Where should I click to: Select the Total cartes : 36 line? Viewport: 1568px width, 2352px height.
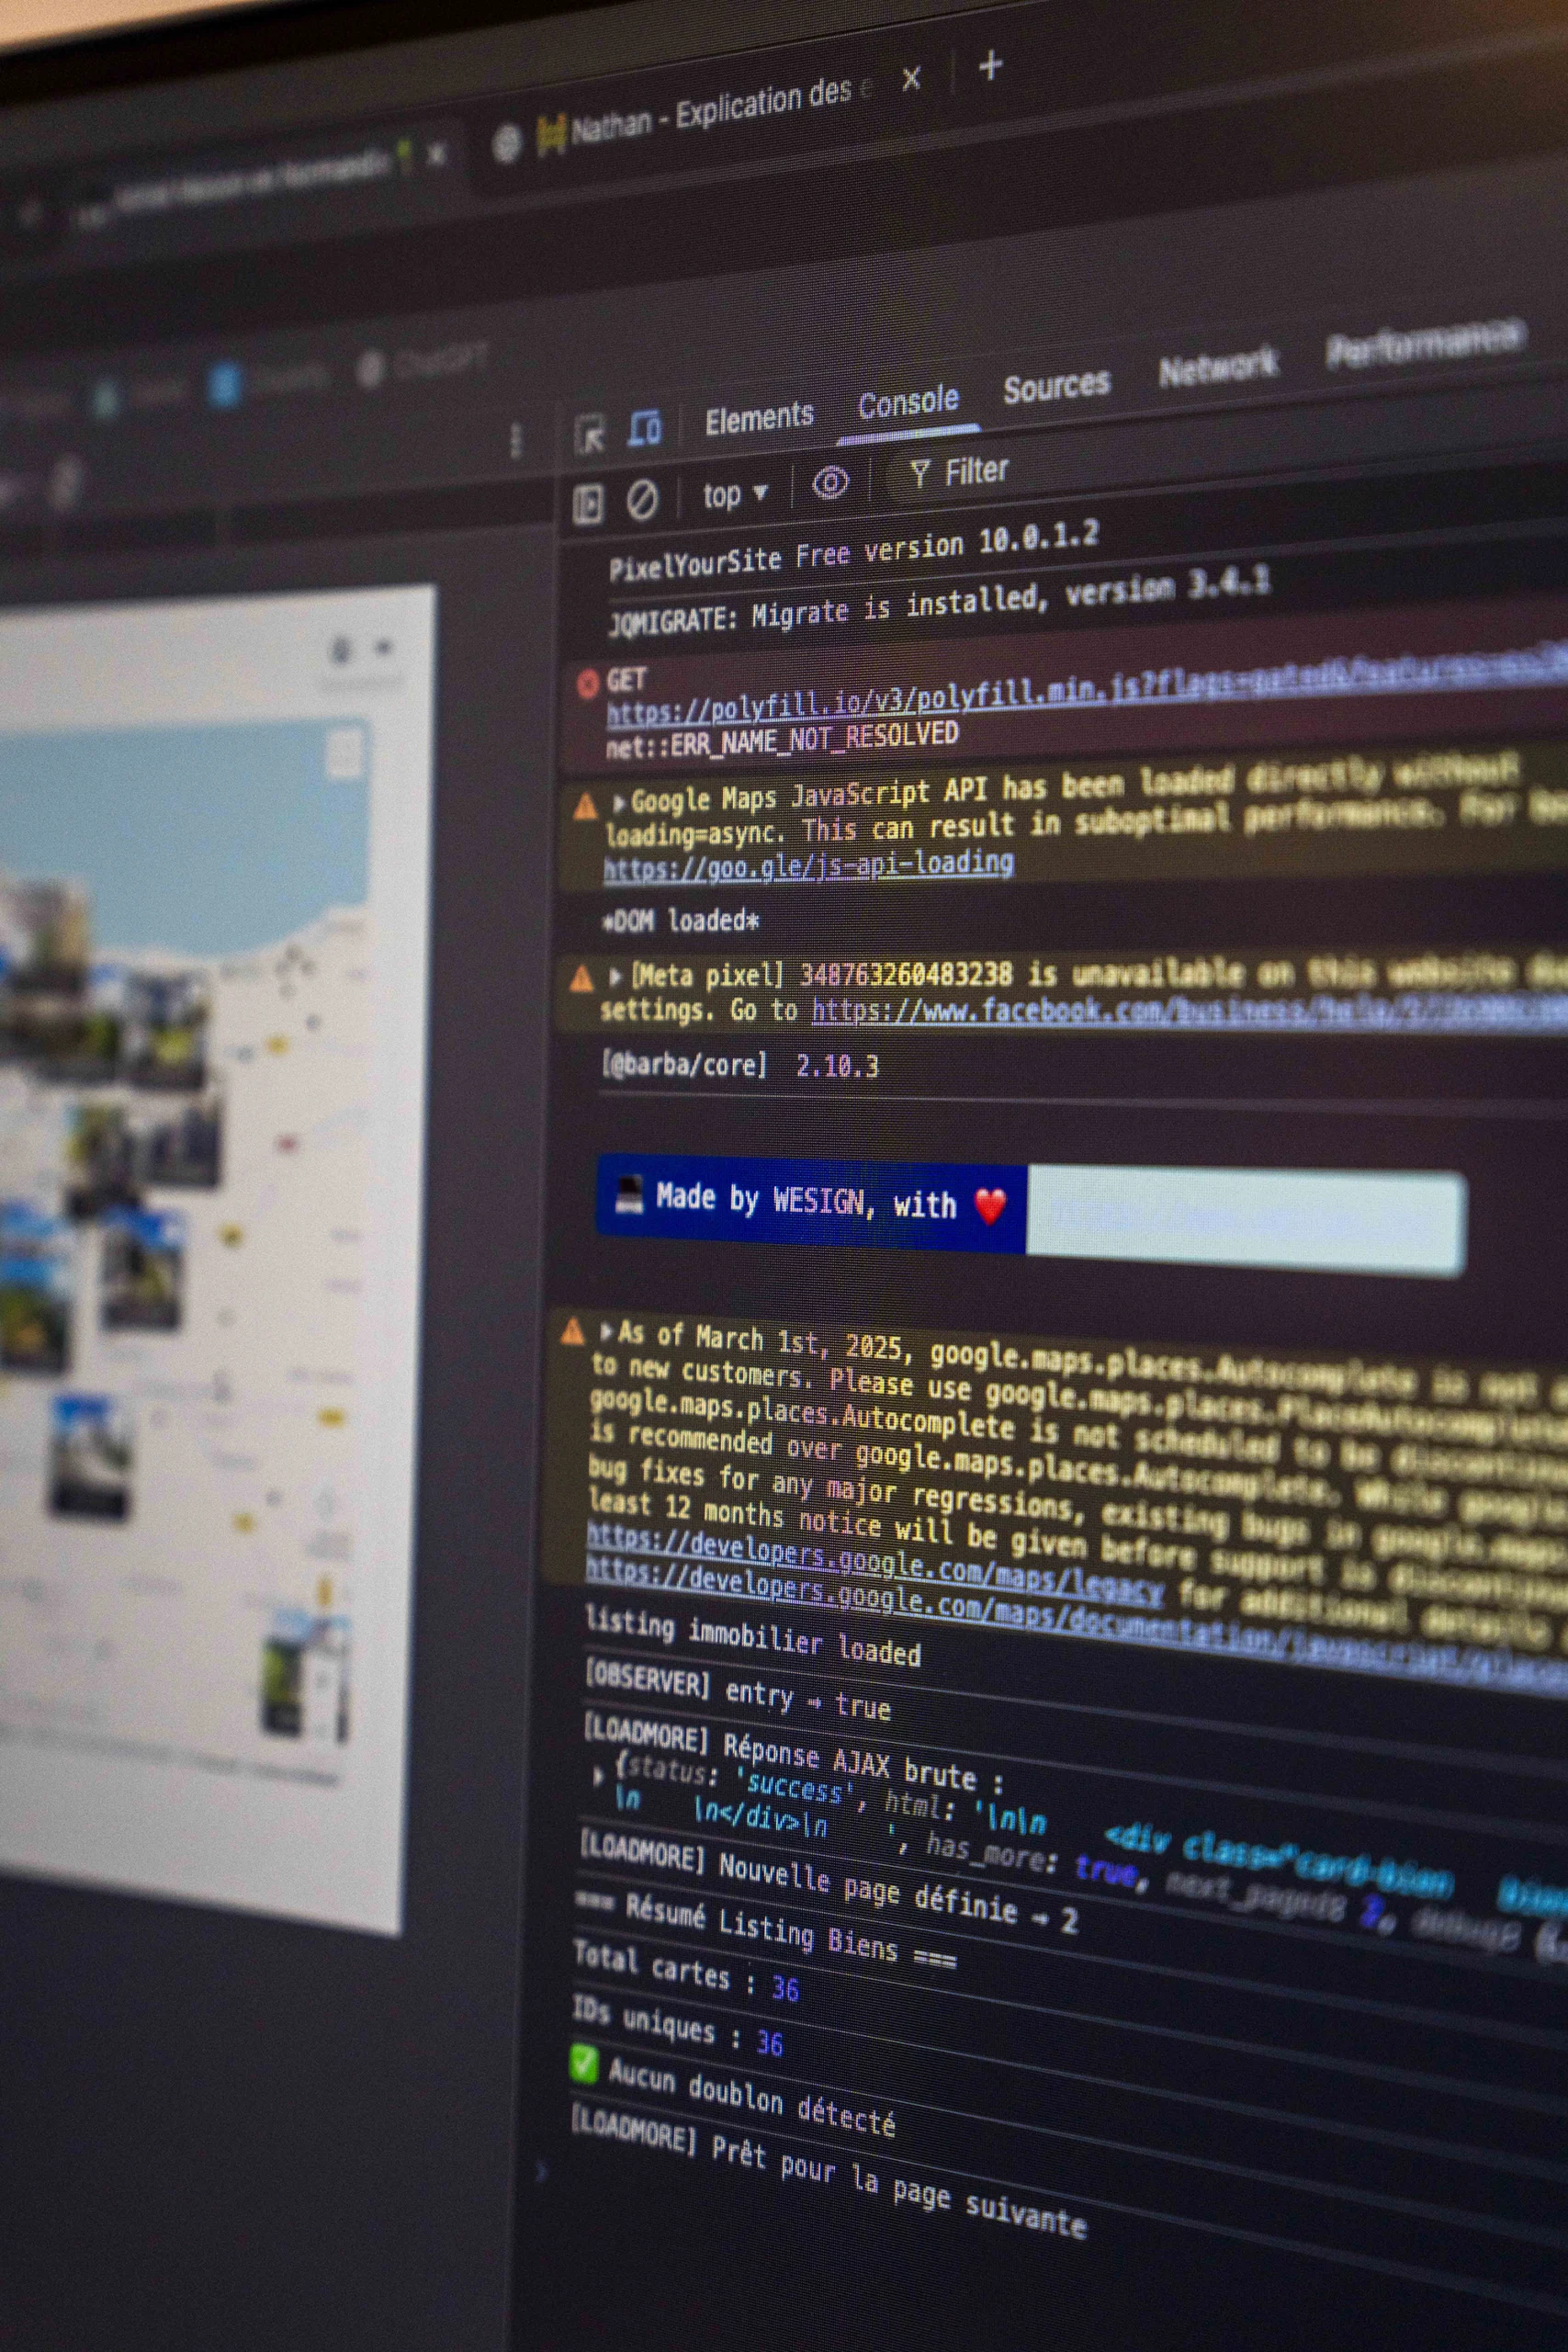coord(685,1971)
